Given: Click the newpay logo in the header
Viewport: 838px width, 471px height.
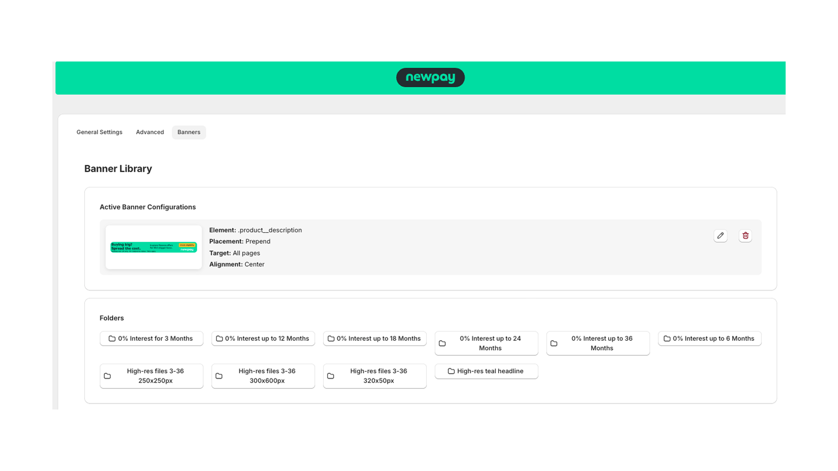Looking at the screenshot, I should click(x=430, y=77).
